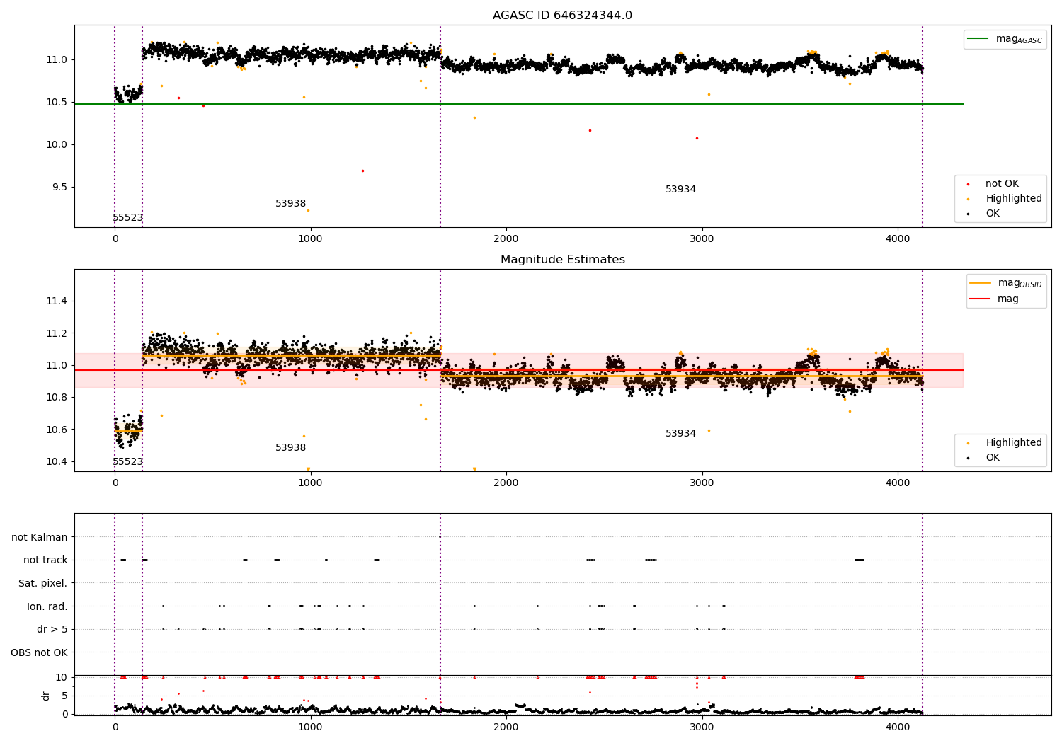1062x743 pixels.
Task: Click the 53934 observation label in the top plot
Action: tap(680, 190)
